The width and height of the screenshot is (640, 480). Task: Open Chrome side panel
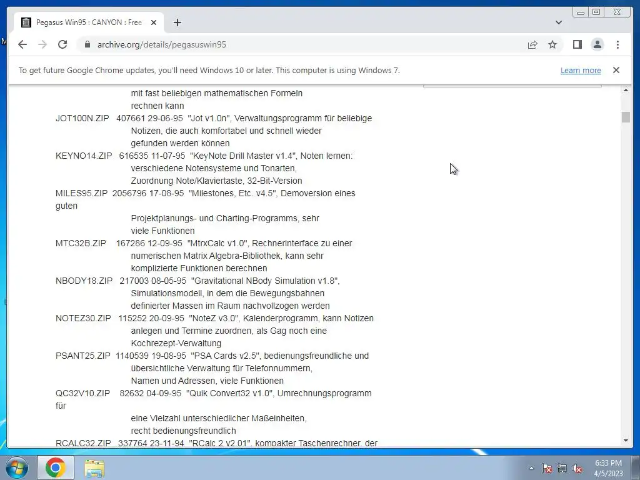577,44
